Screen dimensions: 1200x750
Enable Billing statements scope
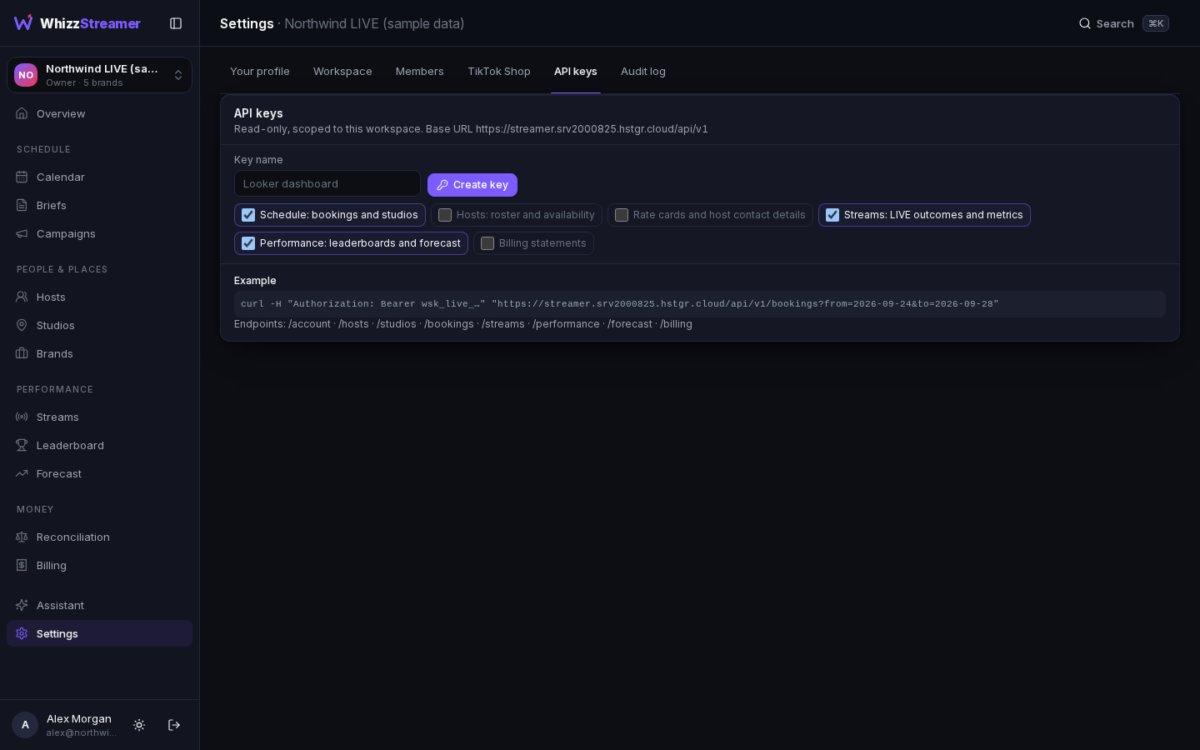(487, 243)
